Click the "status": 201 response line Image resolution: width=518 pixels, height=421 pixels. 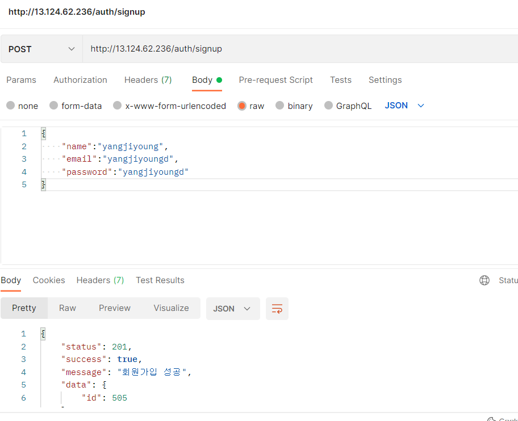97,347
